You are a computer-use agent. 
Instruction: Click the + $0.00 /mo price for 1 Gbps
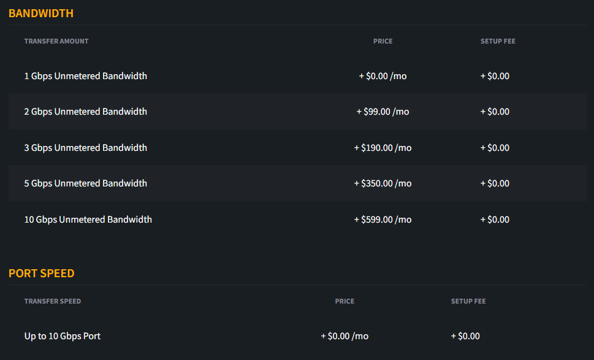pos(383,76)
